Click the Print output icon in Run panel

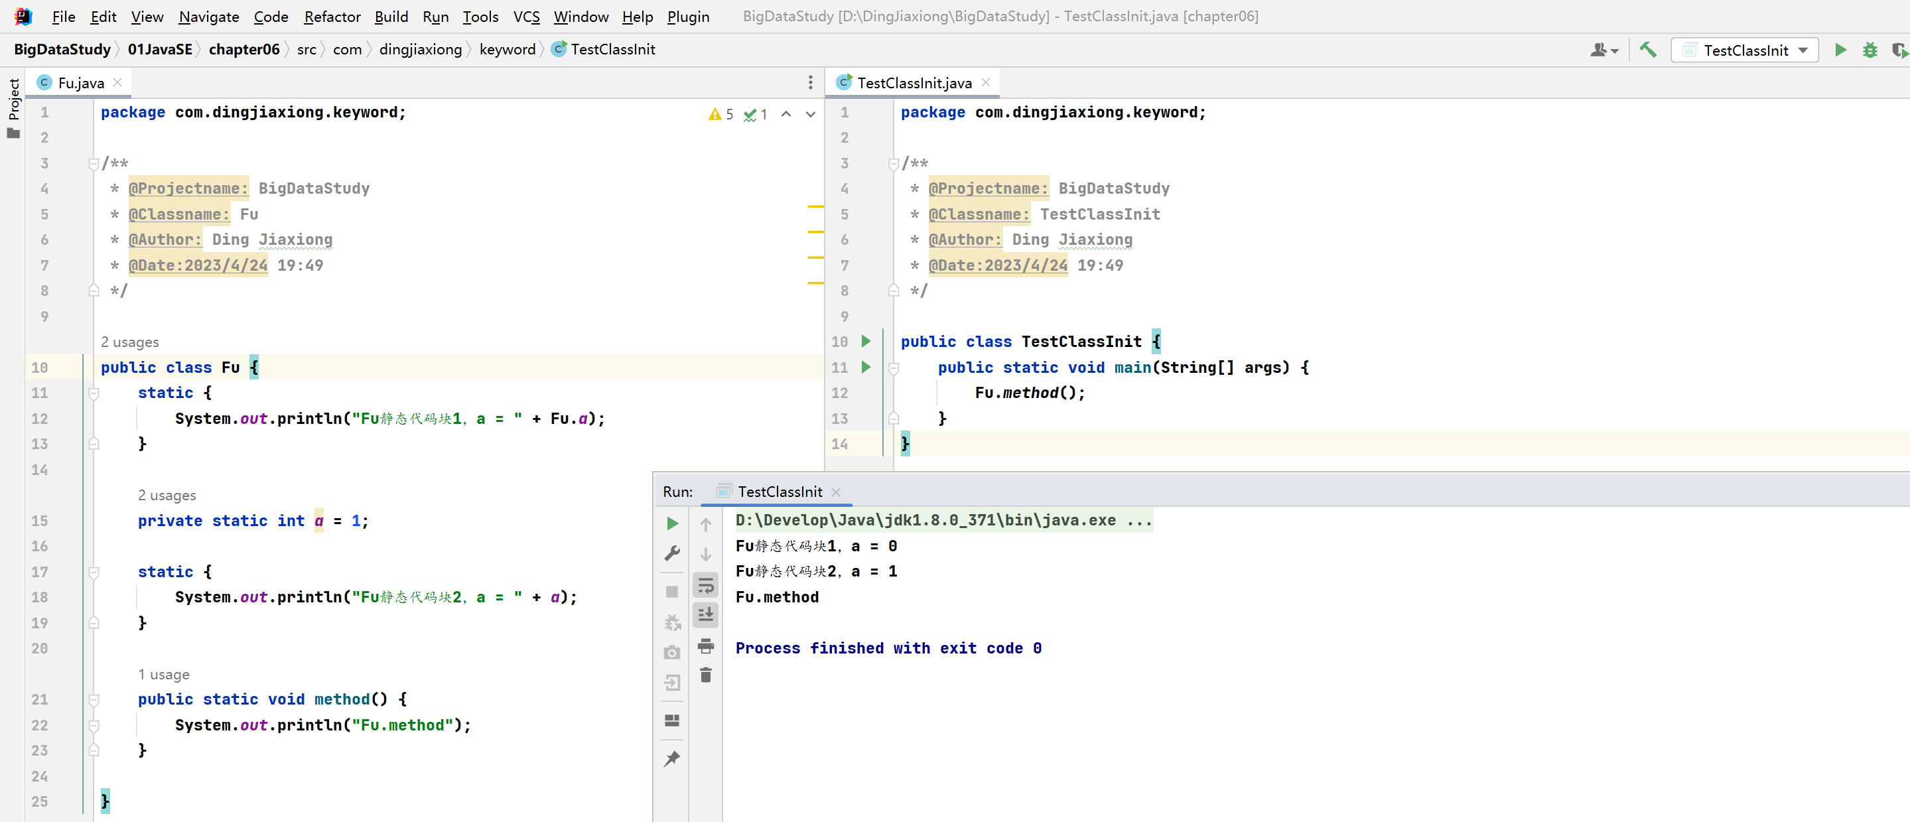pyautogui.click(x=705, y=646)
